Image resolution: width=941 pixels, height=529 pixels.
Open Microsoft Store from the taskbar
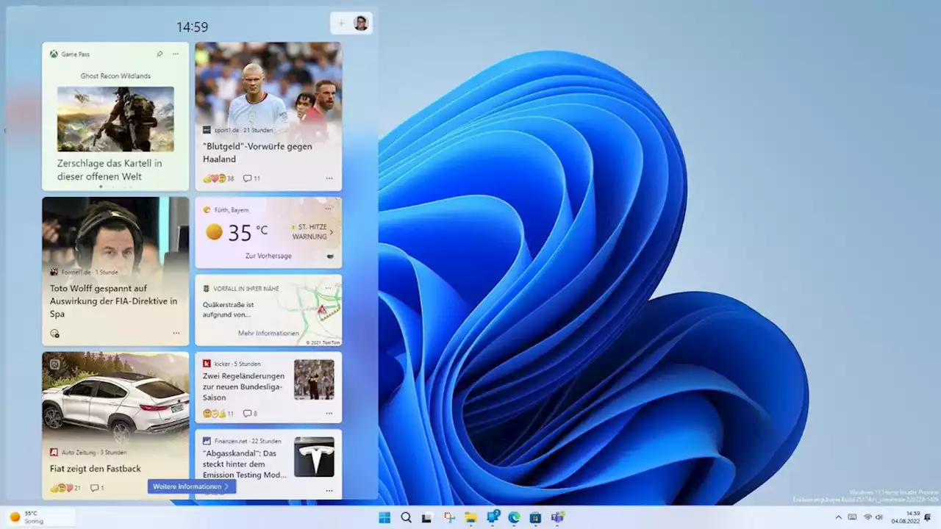[535, 517]
